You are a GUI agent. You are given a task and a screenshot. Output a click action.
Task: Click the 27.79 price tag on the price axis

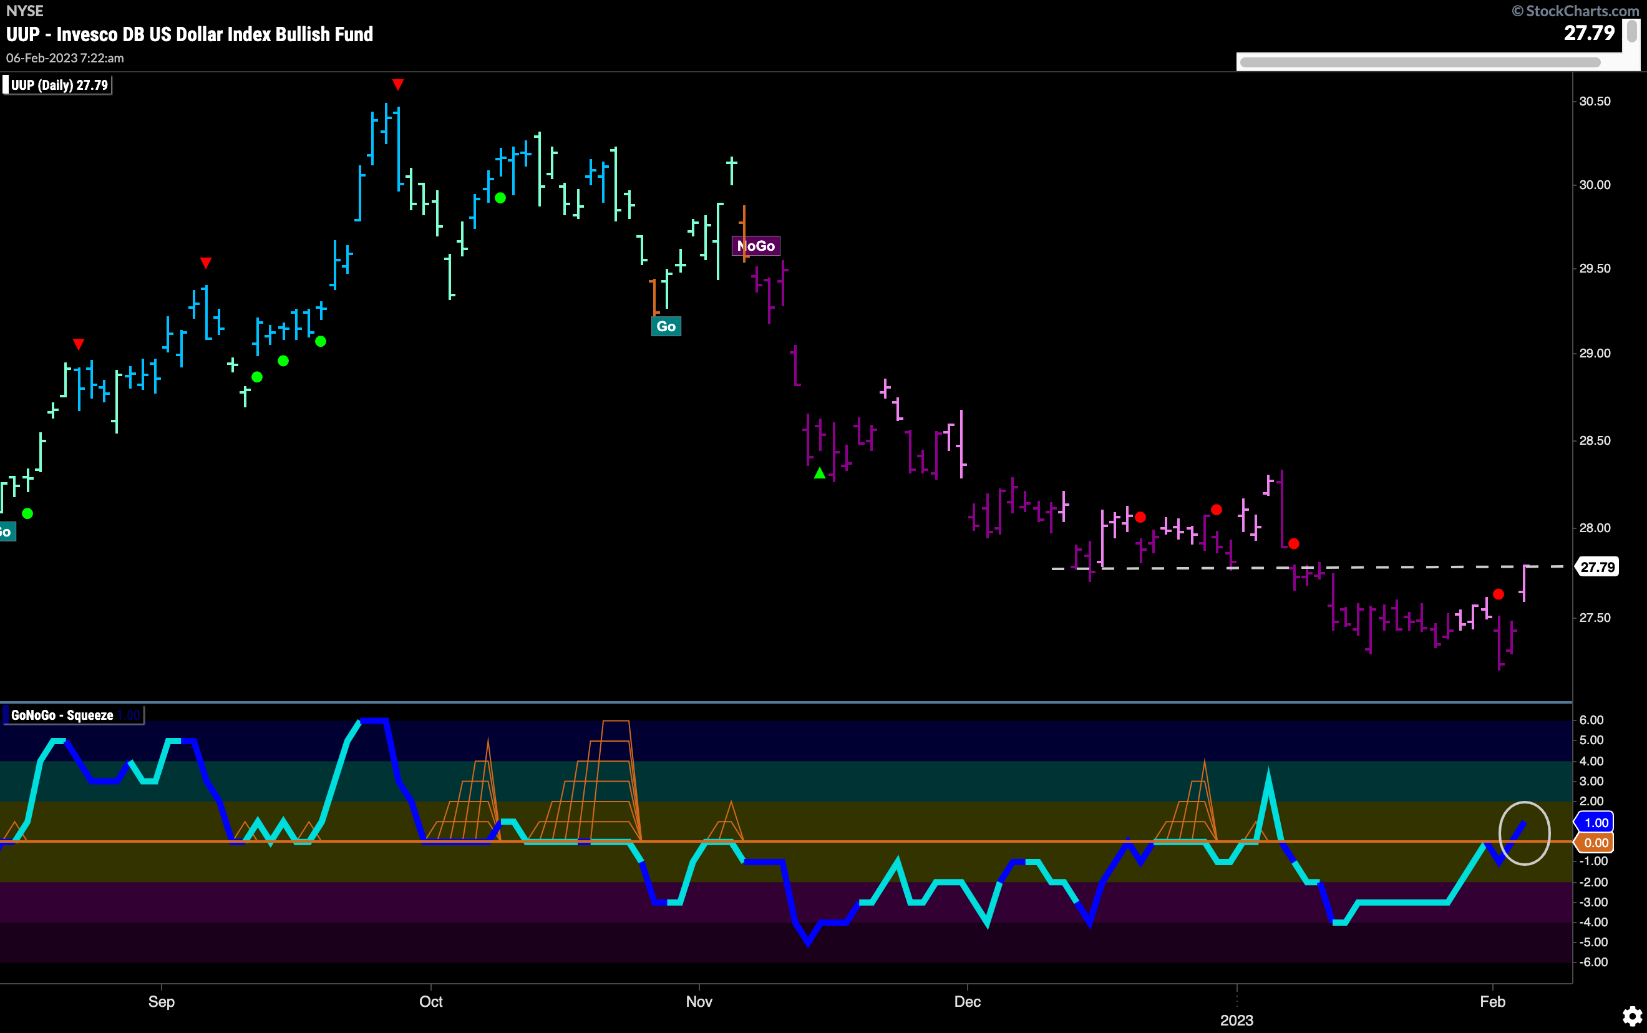(1597, 567)
